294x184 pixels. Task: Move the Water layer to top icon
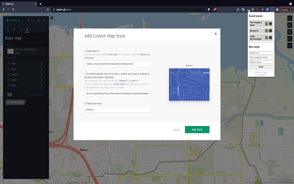tap(42, 80)
